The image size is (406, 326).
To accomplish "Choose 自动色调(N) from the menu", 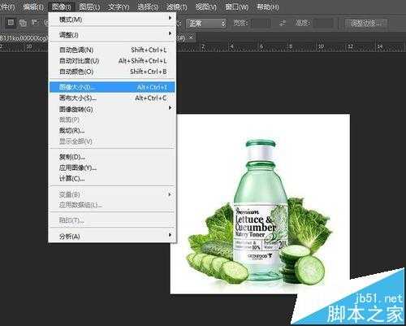I will click(112, 50).
